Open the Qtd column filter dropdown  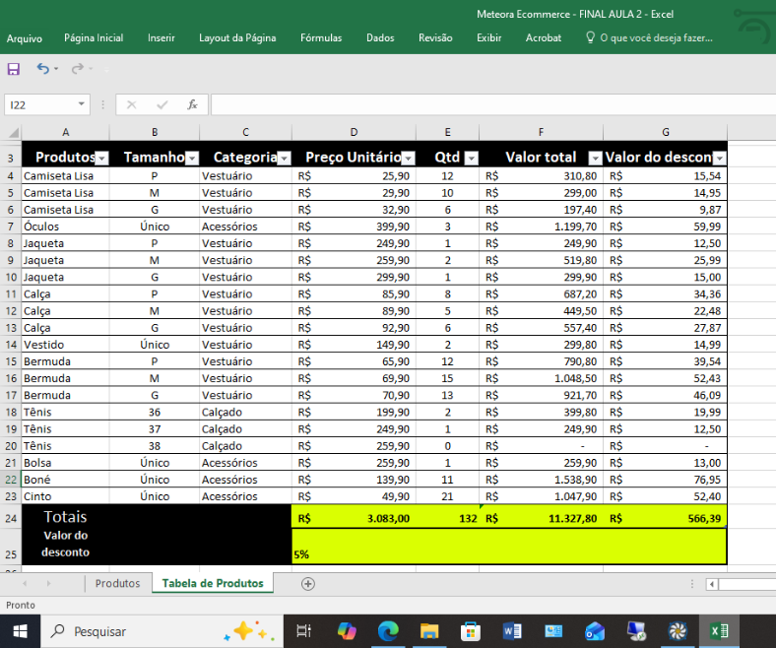pyautogui.click(x=471, y=158)
